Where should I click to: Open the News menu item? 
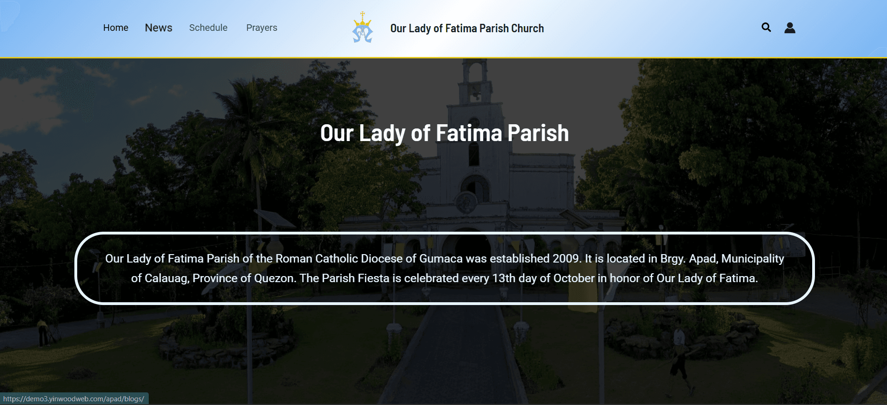pyautogui.click(x=159, y=28)
